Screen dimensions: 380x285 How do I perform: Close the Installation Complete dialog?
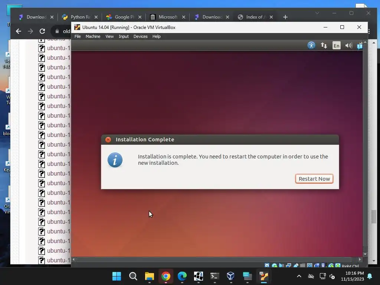pos(108,140)
